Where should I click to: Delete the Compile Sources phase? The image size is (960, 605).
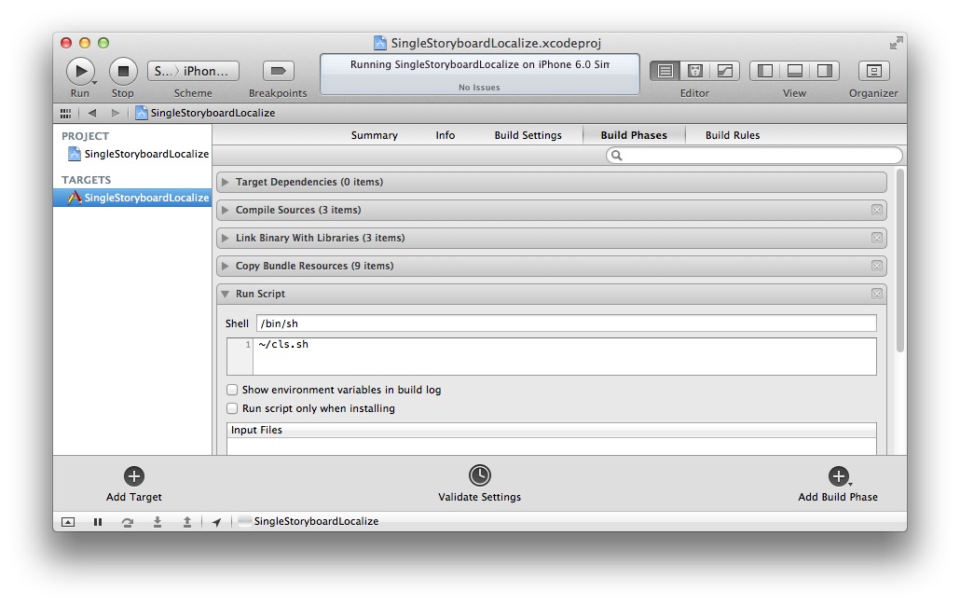point(877,210)
